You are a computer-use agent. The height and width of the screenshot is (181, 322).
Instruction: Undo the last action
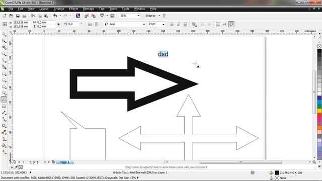[55, 16]
